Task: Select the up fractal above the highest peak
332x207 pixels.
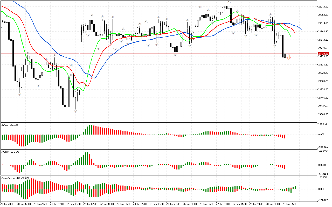Action: tap(229, 2)
